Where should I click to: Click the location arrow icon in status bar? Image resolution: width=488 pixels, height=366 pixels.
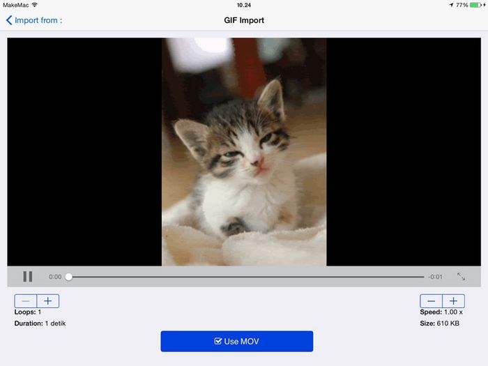(x=451, y=5)
